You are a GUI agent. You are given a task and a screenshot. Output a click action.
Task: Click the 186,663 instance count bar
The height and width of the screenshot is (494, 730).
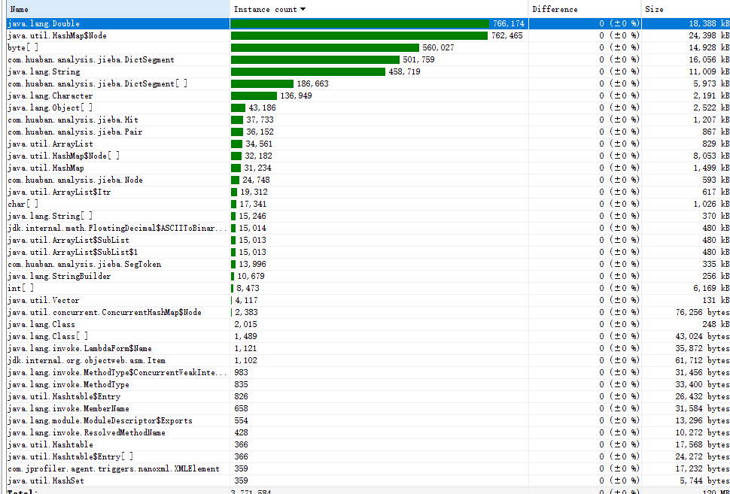(262, 84)
